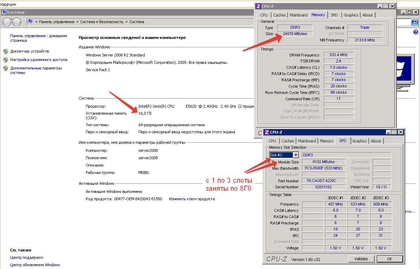This screenshot has width=420, height=269.
Task: Open About tab in lower CPU-Z window
Action: 376,141
